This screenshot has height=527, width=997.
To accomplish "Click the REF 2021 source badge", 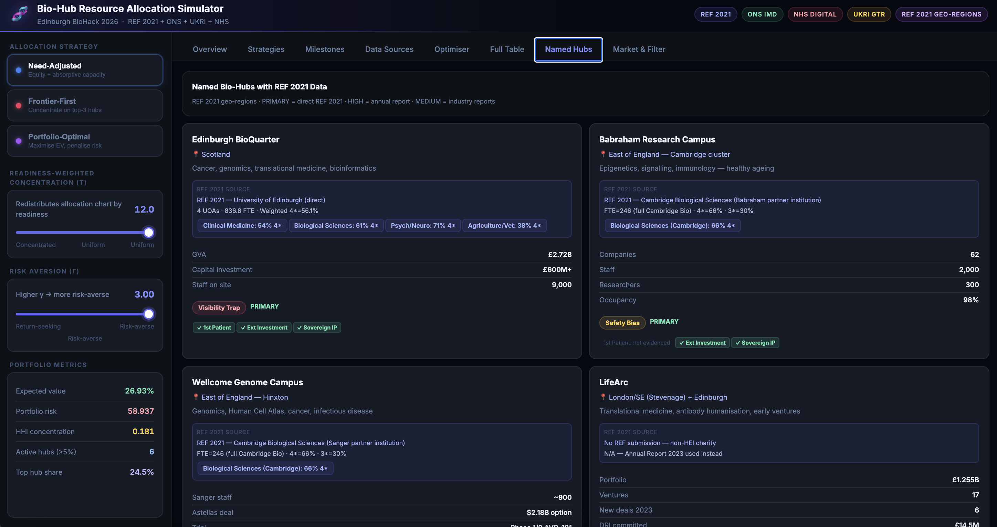I will pos(715,14).
